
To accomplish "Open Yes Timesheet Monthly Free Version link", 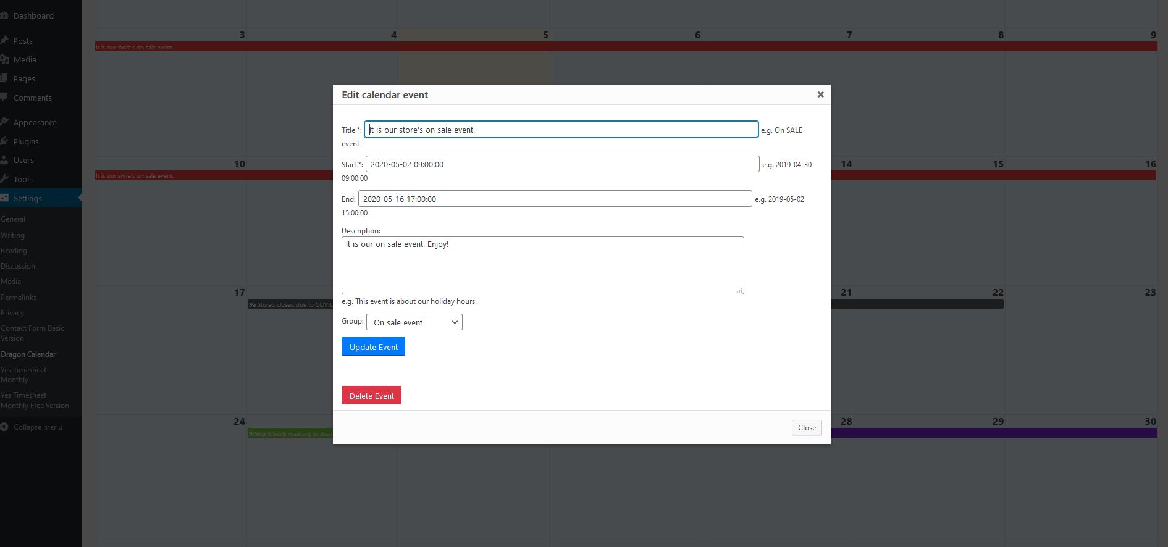I will pyautogui.click(x=35, y=400).
